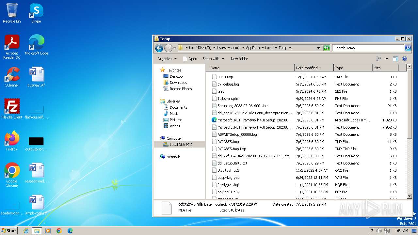Open Desktop in Favorites
Viewport: 418px width, 235px height.
[176, 76]
